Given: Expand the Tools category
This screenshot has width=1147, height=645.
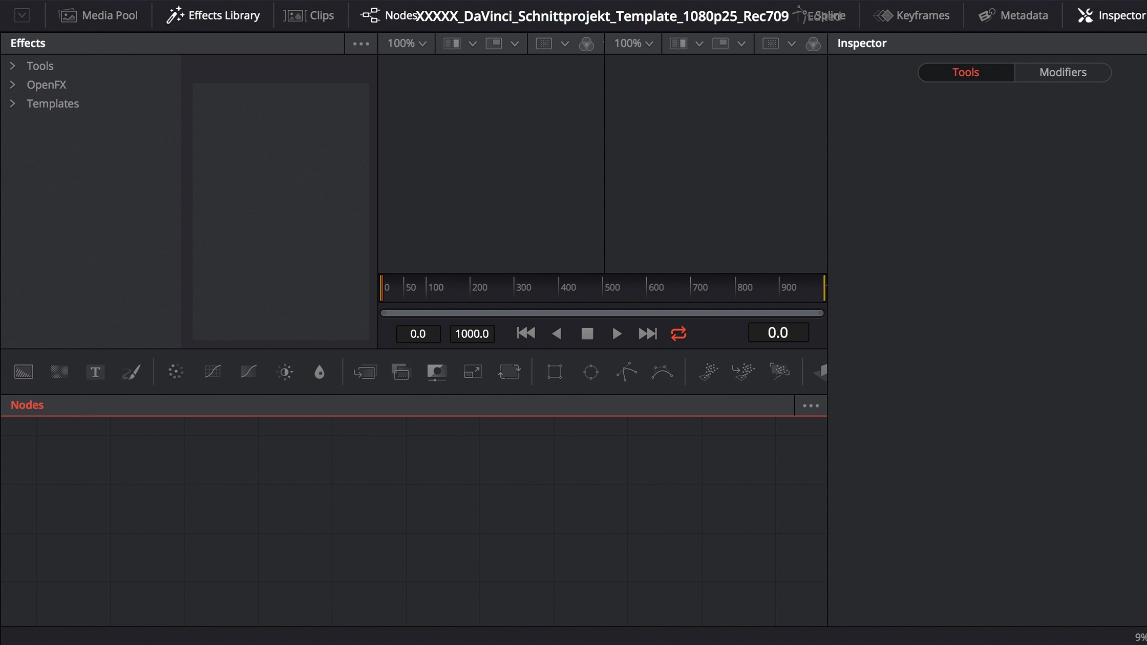Looking at the screenshot, I should click(x=13, y=66).
